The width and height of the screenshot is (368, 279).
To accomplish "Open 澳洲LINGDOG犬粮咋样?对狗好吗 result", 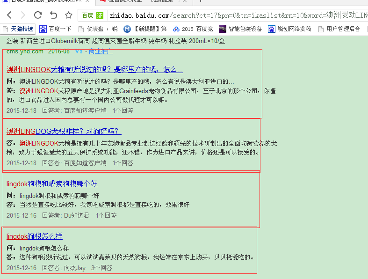I will click(64, 131).
